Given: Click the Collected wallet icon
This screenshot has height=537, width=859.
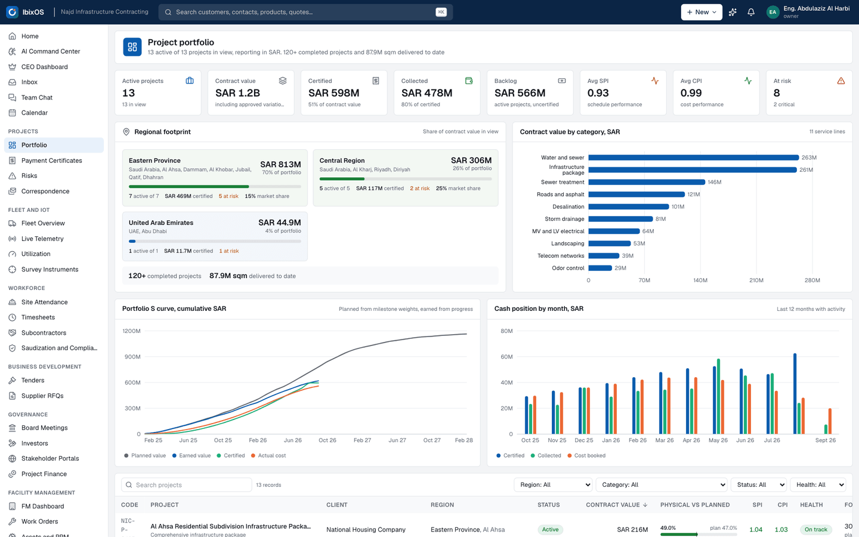Looking at the screenshot, I should click(469, 81).
